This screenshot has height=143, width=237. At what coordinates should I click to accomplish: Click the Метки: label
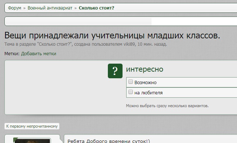(12, 54)
